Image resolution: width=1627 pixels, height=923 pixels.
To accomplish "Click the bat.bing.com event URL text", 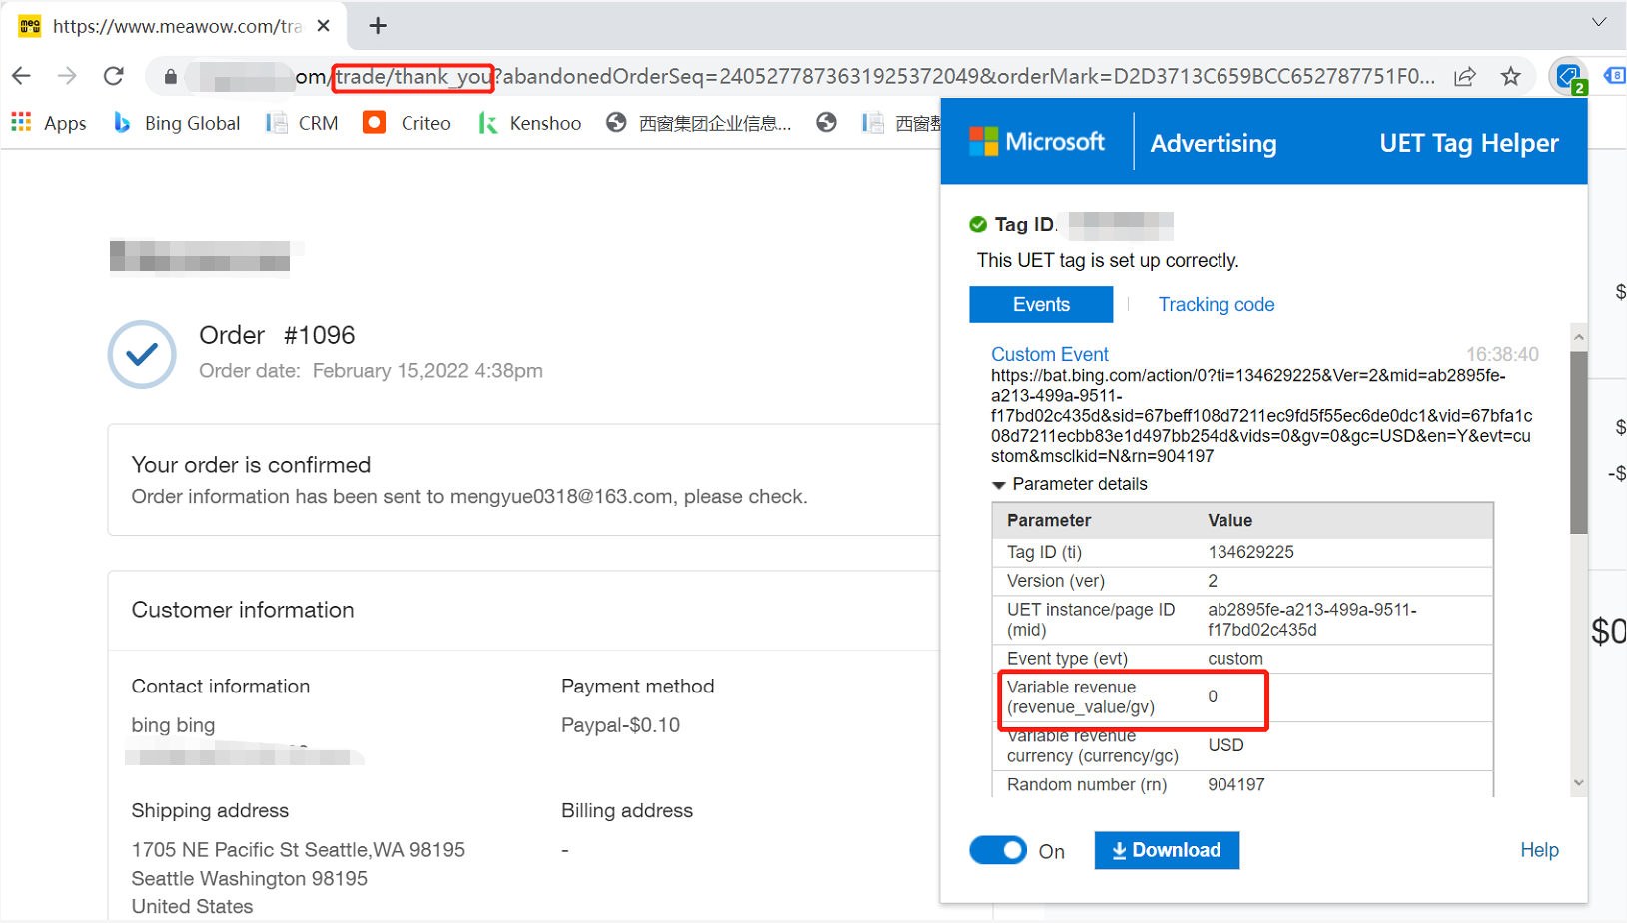I will (1261, 416).
